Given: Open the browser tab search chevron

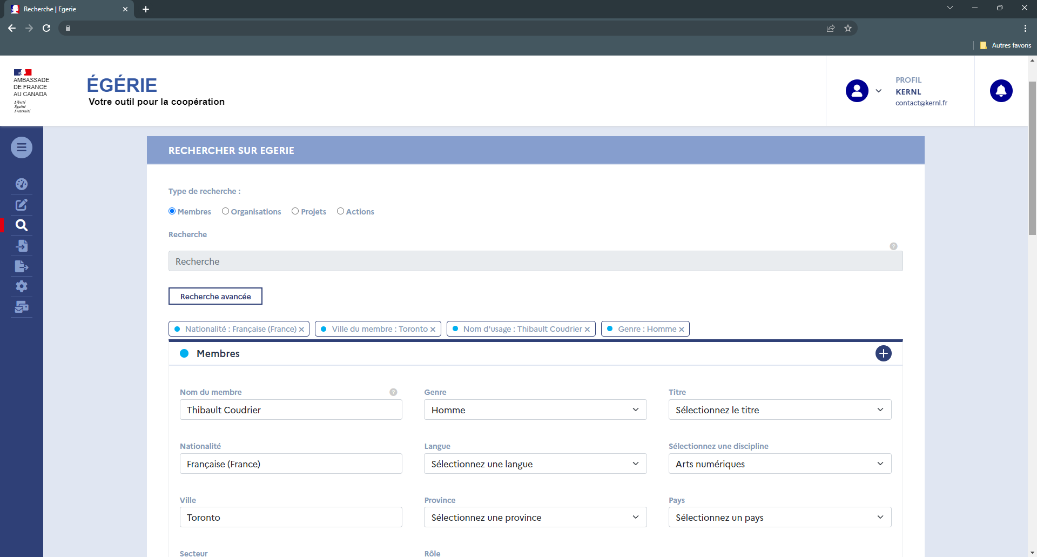Looking at the screenshot, I should [x=950, y=8].
